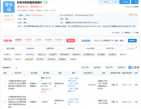Switch to the 法律诉讼 tab
The image size is (141, 109).
tap(31, 49)
